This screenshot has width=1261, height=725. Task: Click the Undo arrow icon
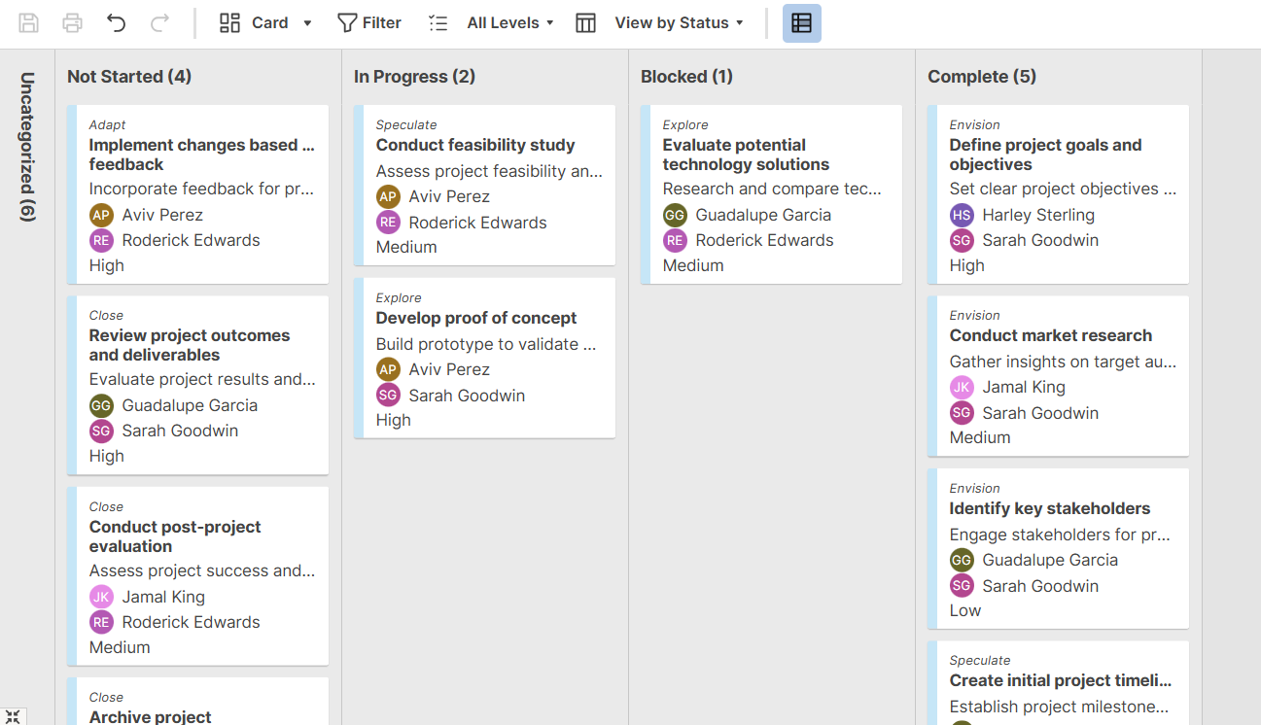pos(117,23)
